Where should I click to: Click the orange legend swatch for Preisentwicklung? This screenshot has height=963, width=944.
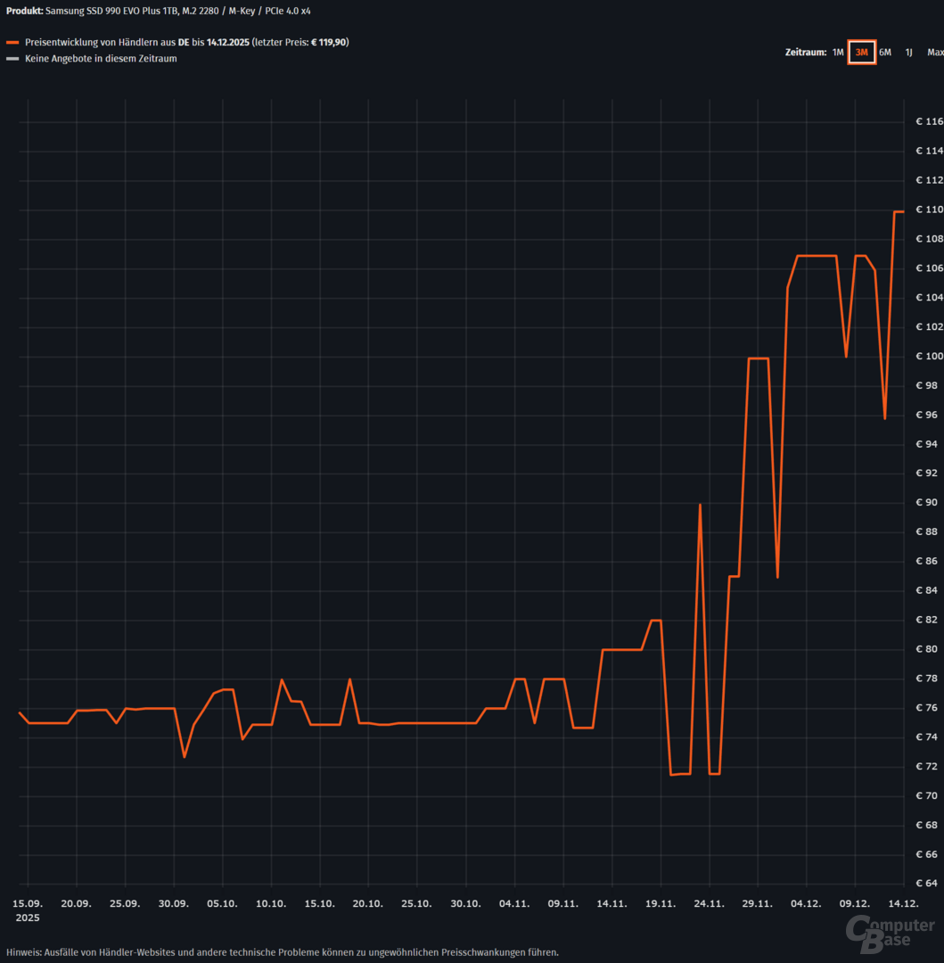[x=12, y=43]
